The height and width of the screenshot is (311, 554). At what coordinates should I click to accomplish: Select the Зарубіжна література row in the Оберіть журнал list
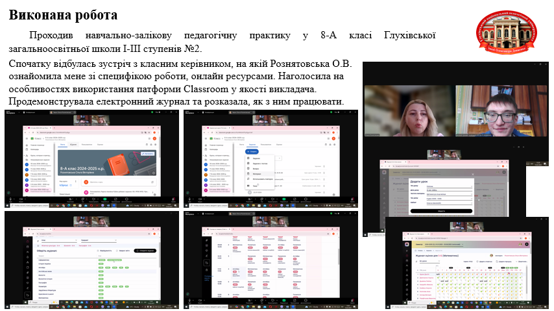tap(97, 290)
